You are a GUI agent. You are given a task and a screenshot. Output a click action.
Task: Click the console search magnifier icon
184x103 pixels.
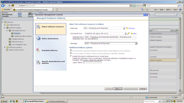[x=177, y=14]
